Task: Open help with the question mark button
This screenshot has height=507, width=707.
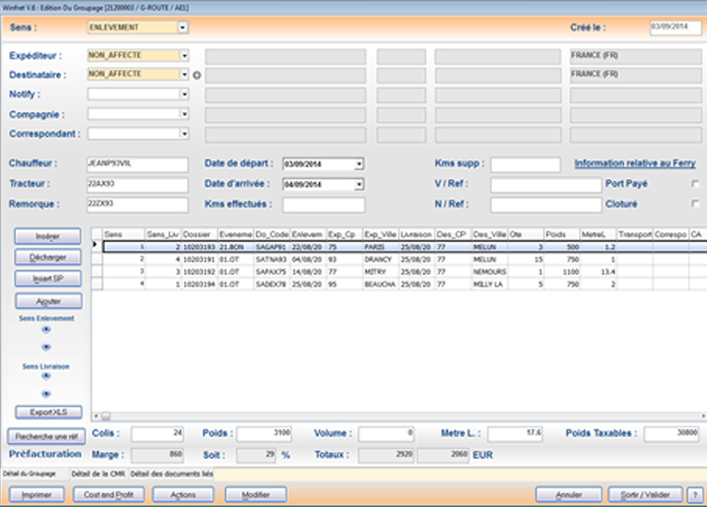Action: click(693, 495)
